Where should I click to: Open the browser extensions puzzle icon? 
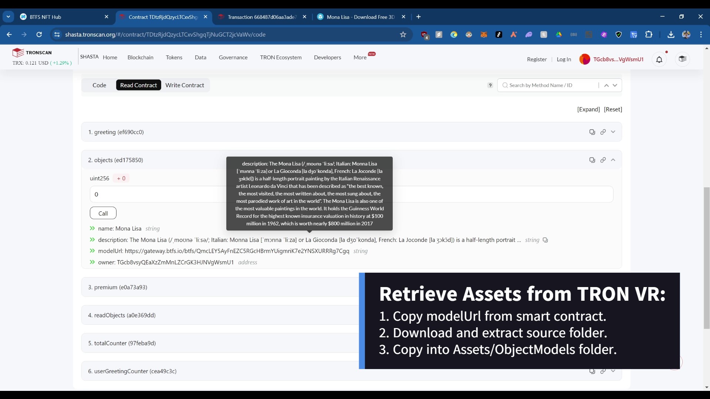tap(649, 34)
